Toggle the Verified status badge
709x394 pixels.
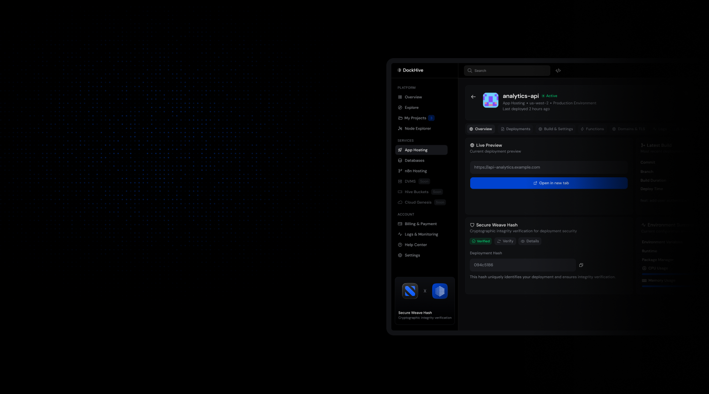[481, 241]
